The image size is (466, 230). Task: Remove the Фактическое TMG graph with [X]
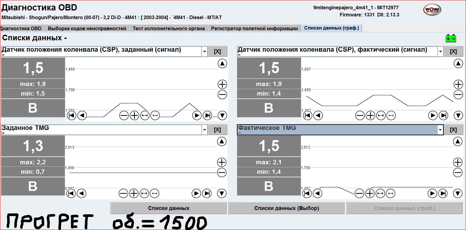click(453, 130)
